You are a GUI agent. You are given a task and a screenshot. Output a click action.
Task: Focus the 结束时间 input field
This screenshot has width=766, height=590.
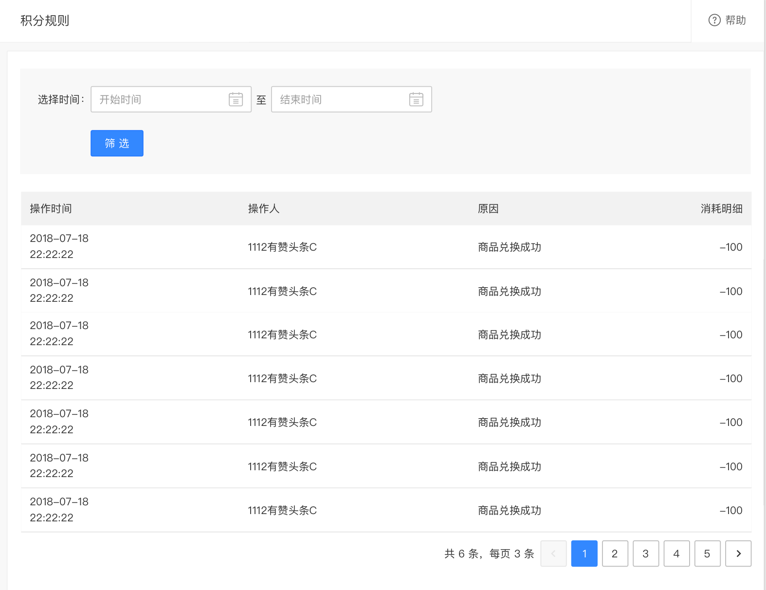[351, 99]
